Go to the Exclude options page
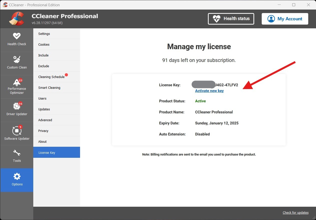Screen dimensions: 316x220 pos(57,66)
